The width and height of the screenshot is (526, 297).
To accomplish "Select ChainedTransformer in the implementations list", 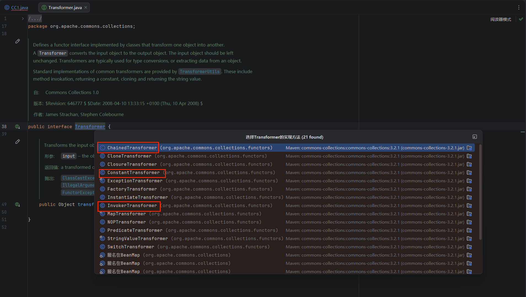I will click(x=285, y=148).
